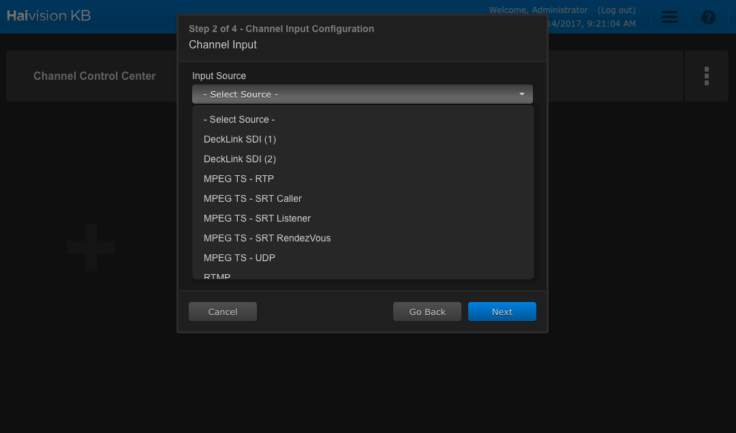Choose MPEG TS - SRT Caller option

click(x=363, y=198)
